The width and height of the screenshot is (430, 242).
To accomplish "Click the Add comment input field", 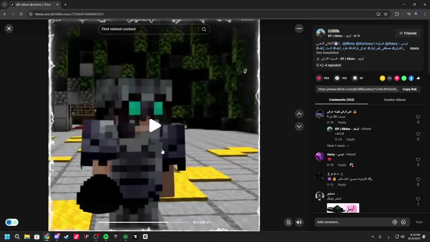I will (x=353, y=222).
